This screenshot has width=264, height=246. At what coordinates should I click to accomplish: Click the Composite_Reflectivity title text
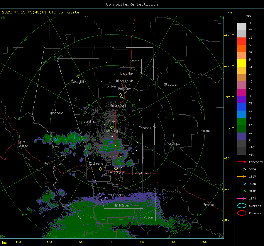(x=132, y=4)
